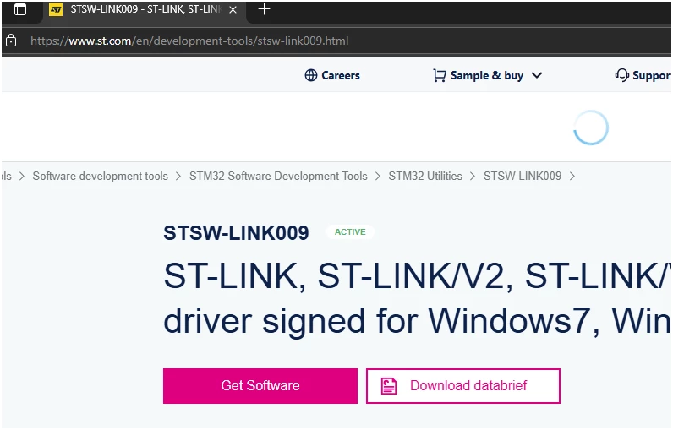Open the Sample & buy menu
Screen dimensions: 673x430
click(x=487, y=76)
